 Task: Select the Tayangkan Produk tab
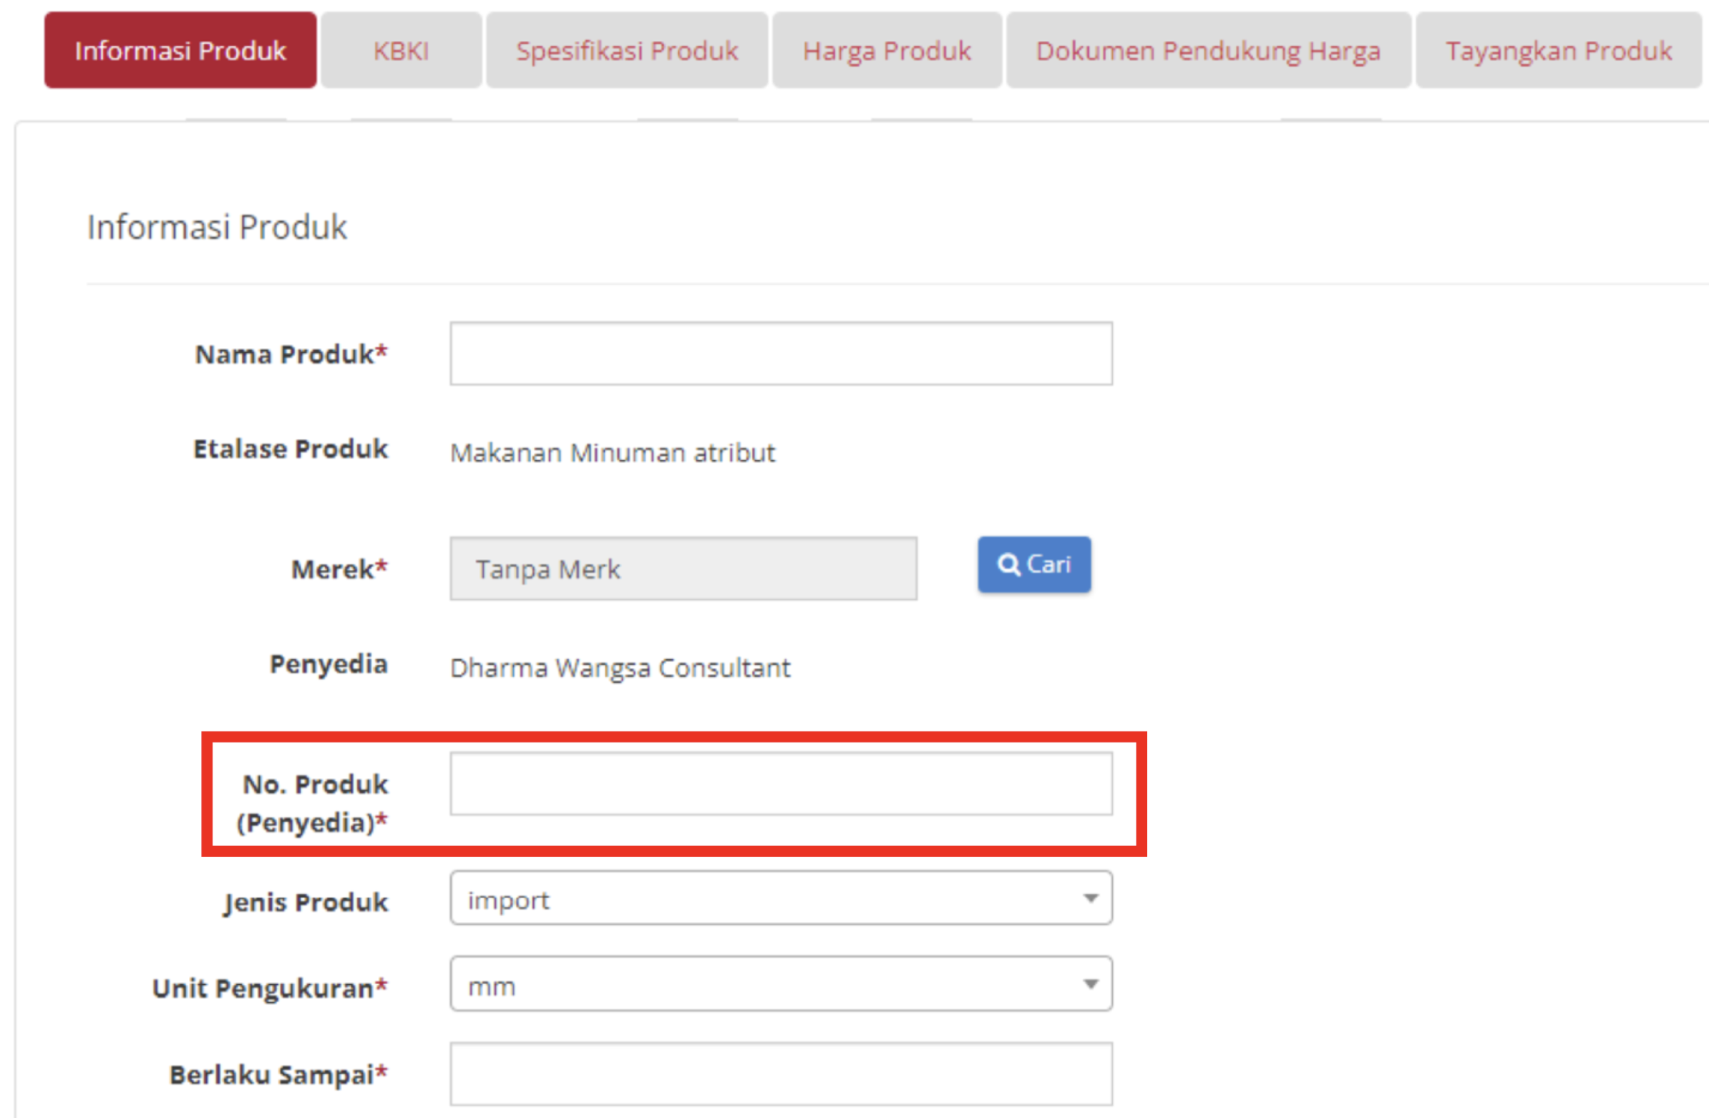(x=1559, y=50)
